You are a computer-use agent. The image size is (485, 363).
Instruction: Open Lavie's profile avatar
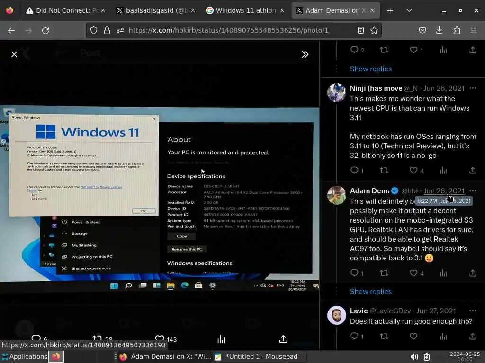point(337,315)
